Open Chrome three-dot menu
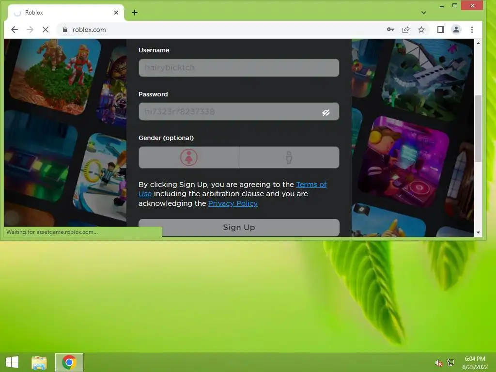The image size is (496, 372). coord(472,30)
